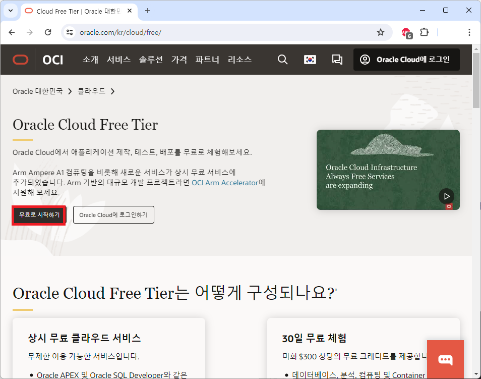481x379 pixels.
Task: Open the 가격 menu
Action: point(179,60)
